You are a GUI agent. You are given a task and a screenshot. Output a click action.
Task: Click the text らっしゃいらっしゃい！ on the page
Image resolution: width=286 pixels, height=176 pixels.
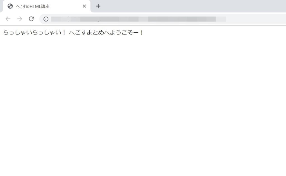(x=34, y=32)
